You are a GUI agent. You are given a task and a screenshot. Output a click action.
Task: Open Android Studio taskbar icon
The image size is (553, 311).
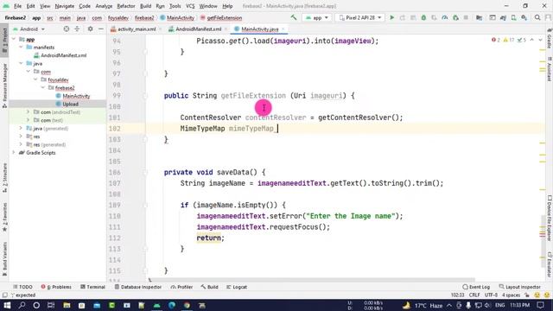157,305
